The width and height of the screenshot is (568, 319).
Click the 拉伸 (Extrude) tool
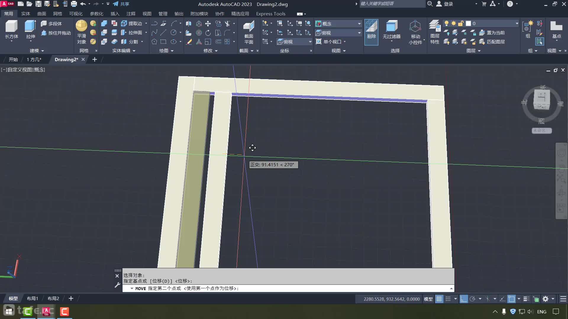30,29
